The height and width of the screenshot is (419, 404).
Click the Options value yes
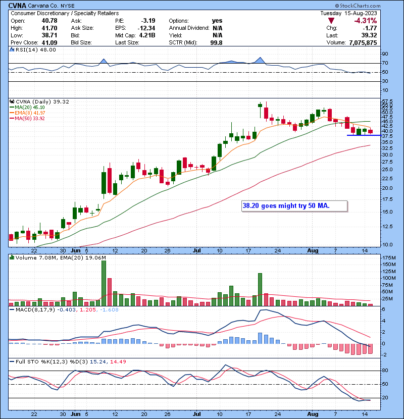click(217, 21)
